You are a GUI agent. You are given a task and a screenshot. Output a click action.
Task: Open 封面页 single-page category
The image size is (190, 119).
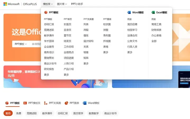click(x=68, y=24)
